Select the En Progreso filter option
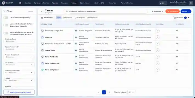 click(x=80, y=18)
